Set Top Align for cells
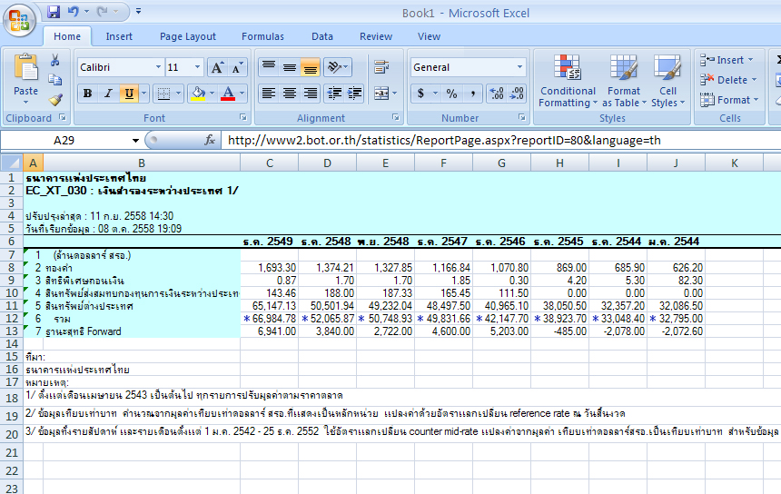This screenshot has height=494, width=781. tap(269, 67)
